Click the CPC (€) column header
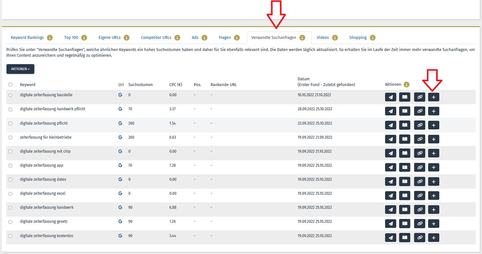Image resolution: width=482 pixels, height=254 pixels. coord(176,85)
